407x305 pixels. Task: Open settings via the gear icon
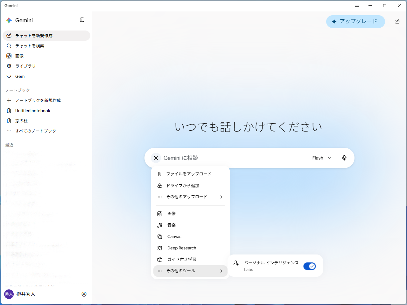click(x=84, y=294)
